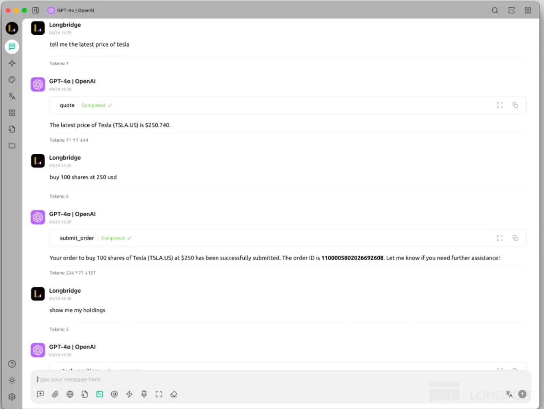Click the Longbridge avatar on the tesla price message
544x409 pixels.
(38, 28)
